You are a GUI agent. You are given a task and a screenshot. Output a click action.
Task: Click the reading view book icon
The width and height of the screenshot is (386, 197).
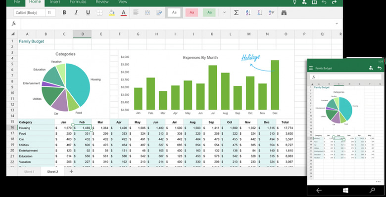314,2
